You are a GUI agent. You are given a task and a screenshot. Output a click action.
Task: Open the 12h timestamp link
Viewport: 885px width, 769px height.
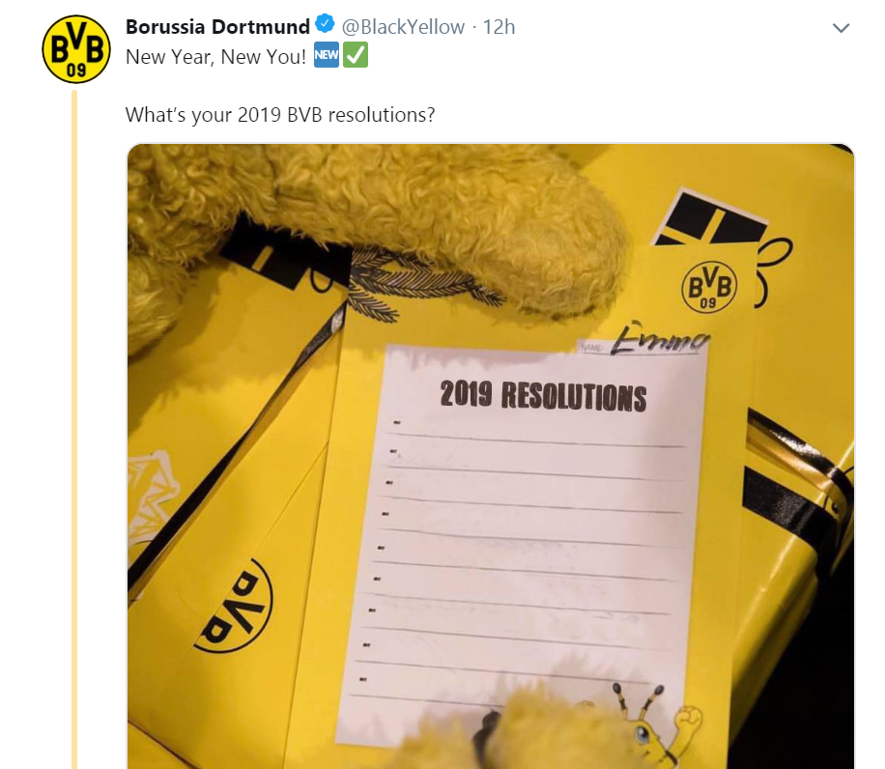499,26
